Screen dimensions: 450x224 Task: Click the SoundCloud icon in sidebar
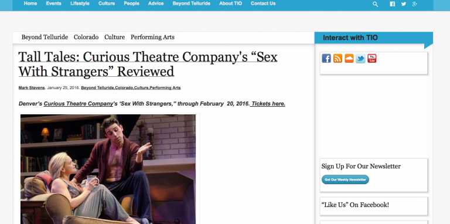tap(349, 58)
